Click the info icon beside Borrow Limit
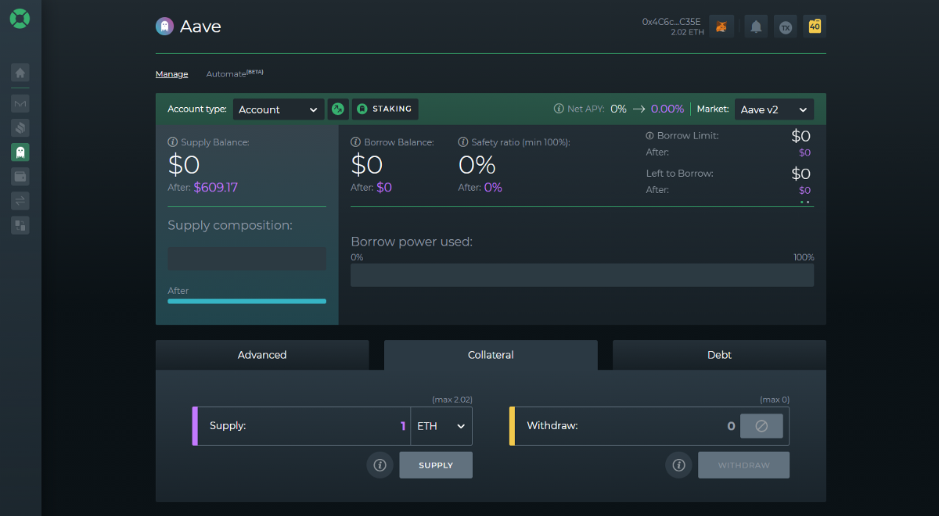Viewport: 939px width, 516px height. pos(650,135)
